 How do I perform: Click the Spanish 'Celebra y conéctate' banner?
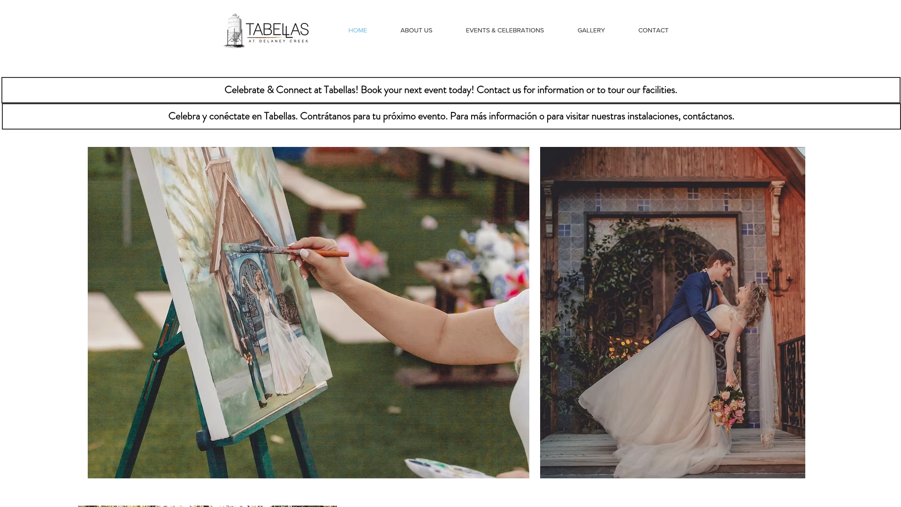[451, 116]
